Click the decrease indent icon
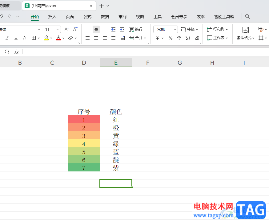 tap(113, 29)
